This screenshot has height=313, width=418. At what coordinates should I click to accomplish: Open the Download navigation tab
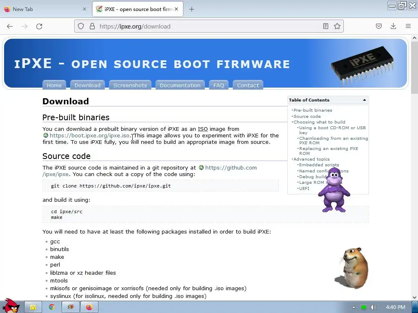click(x=87, y=85)
